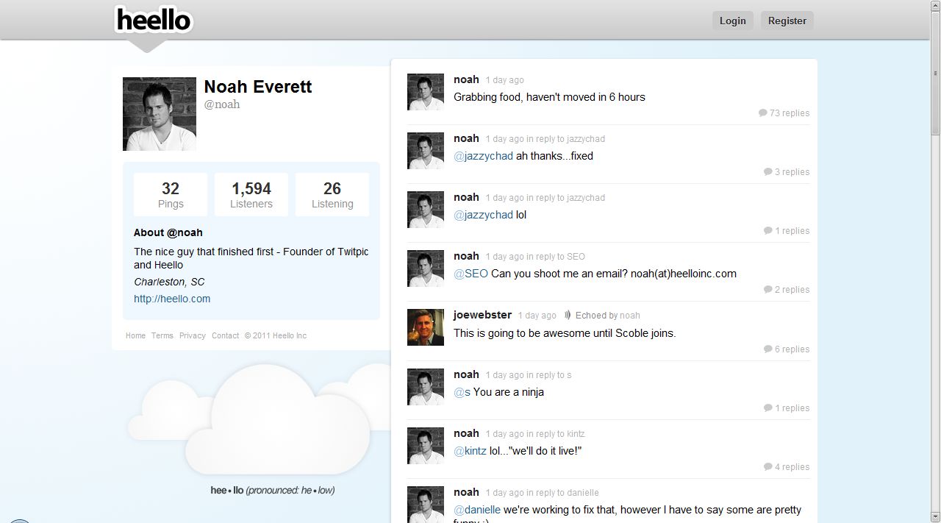View the 26 Listening stat
This screenshot has height=523, width=941.
tap(332, 195)
